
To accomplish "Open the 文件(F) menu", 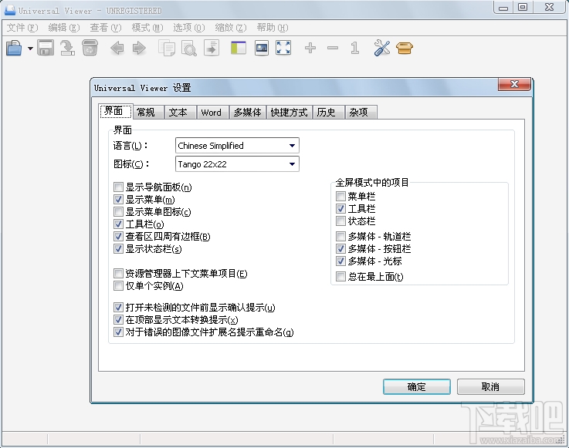I will [x=22, y=28].
